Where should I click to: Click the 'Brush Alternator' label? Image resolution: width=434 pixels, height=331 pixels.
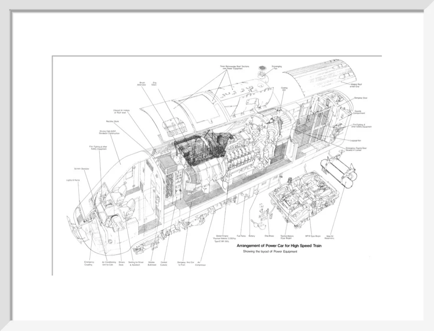(x=142, y=84)
